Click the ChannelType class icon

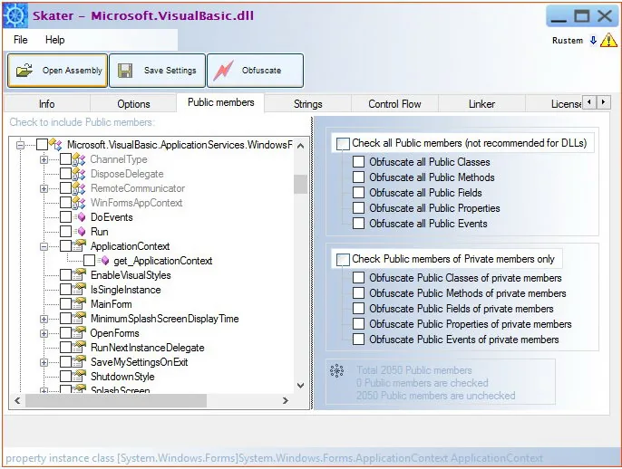pyautogui.click(x=79, y=159)
